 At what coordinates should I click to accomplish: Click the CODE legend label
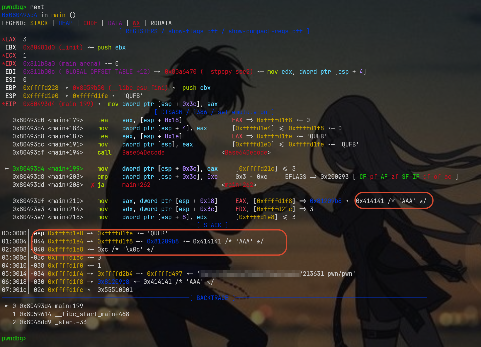[90, 23]
